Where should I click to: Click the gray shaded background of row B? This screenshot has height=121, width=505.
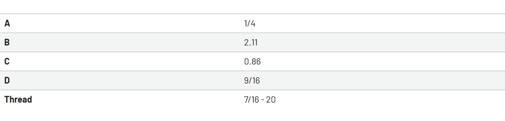tap(375, 42)
